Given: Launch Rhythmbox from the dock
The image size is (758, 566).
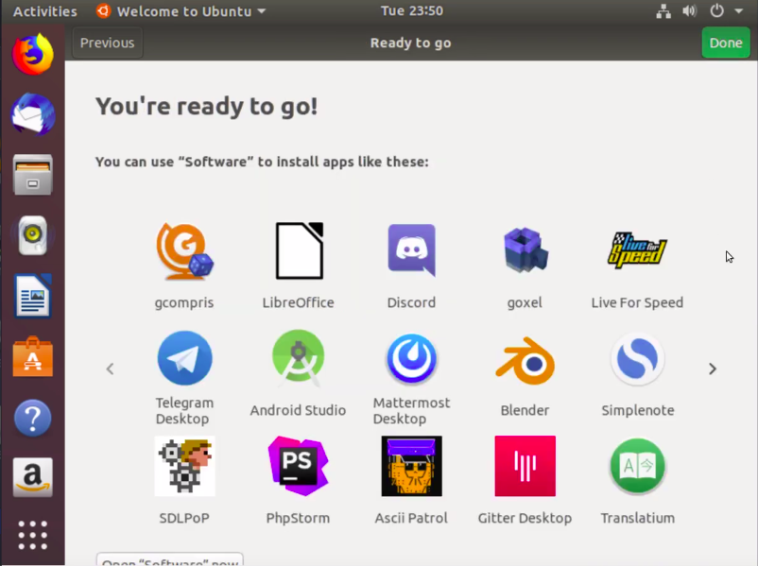Looking at the screenshot, I should click(33, 235).
